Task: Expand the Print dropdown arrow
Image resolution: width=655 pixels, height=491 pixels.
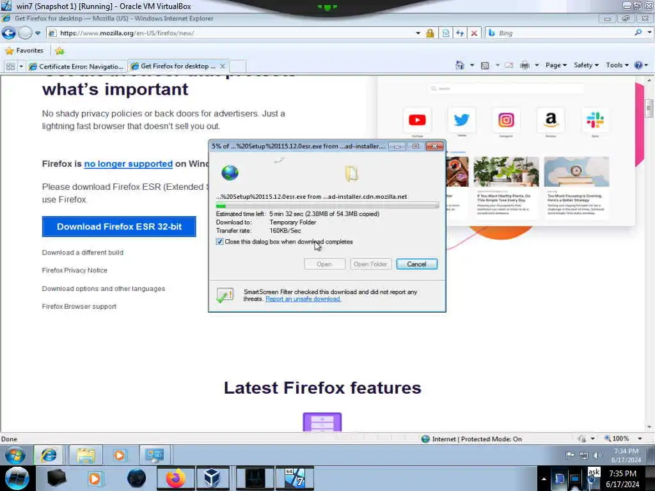Action: (537, 65)
